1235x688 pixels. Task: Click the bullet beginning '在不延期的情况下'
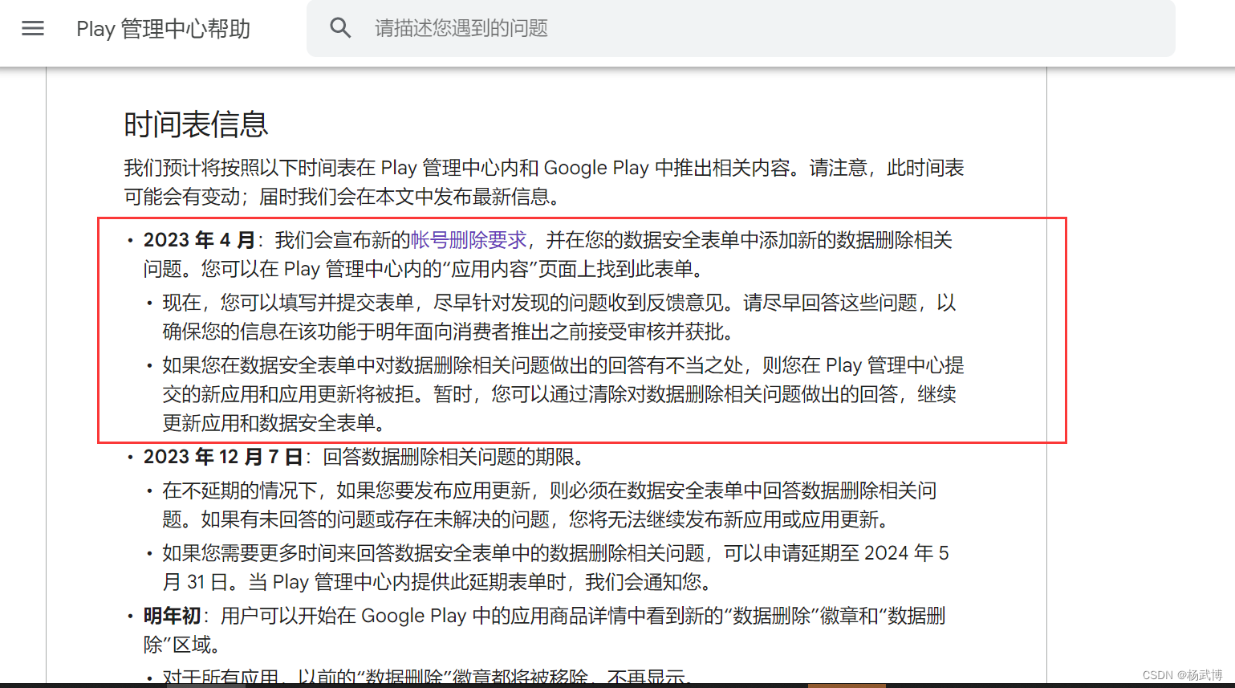pos(550,505)
